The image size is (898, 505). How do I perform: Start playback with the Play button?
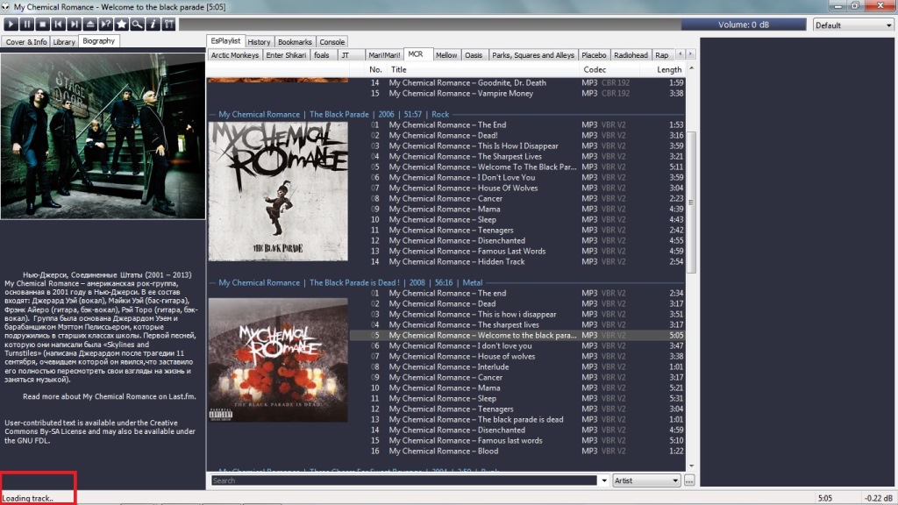(x=11, y=24)
